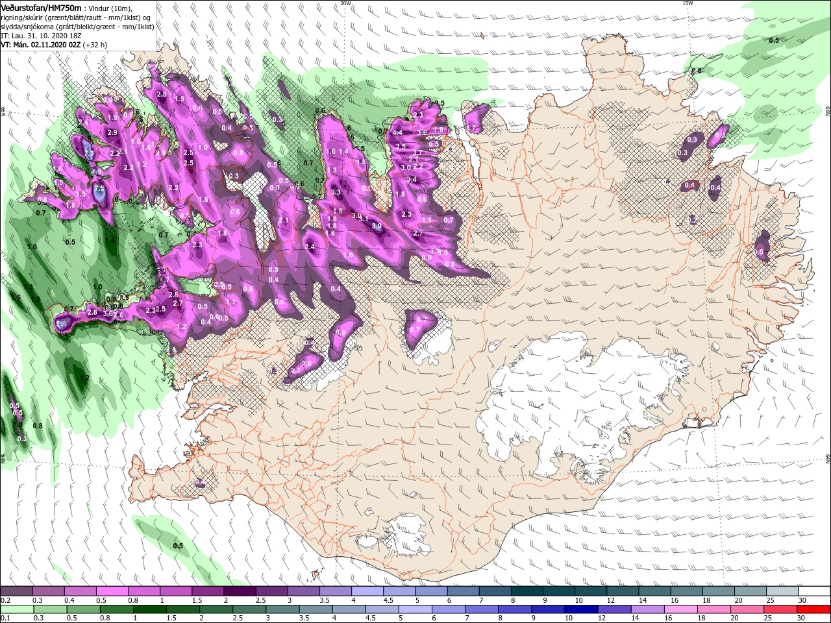This screenshot has width=831, height=623.
Task: Pick the dark blue swatch between 10 and 12 on rain scale
Action: coord(582,609)
